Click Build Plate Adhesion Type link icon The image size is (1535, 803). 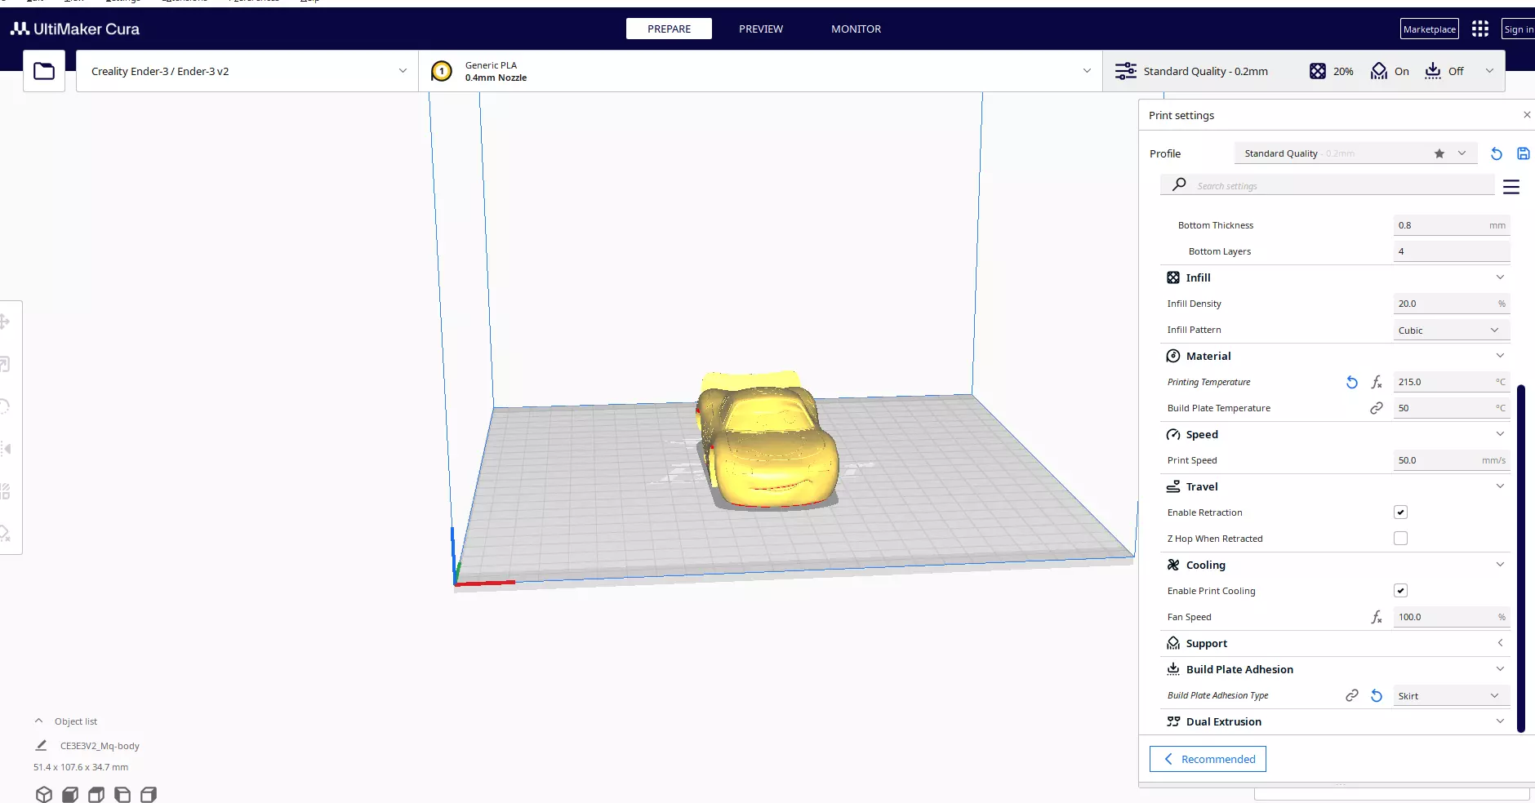[1352, 695]
